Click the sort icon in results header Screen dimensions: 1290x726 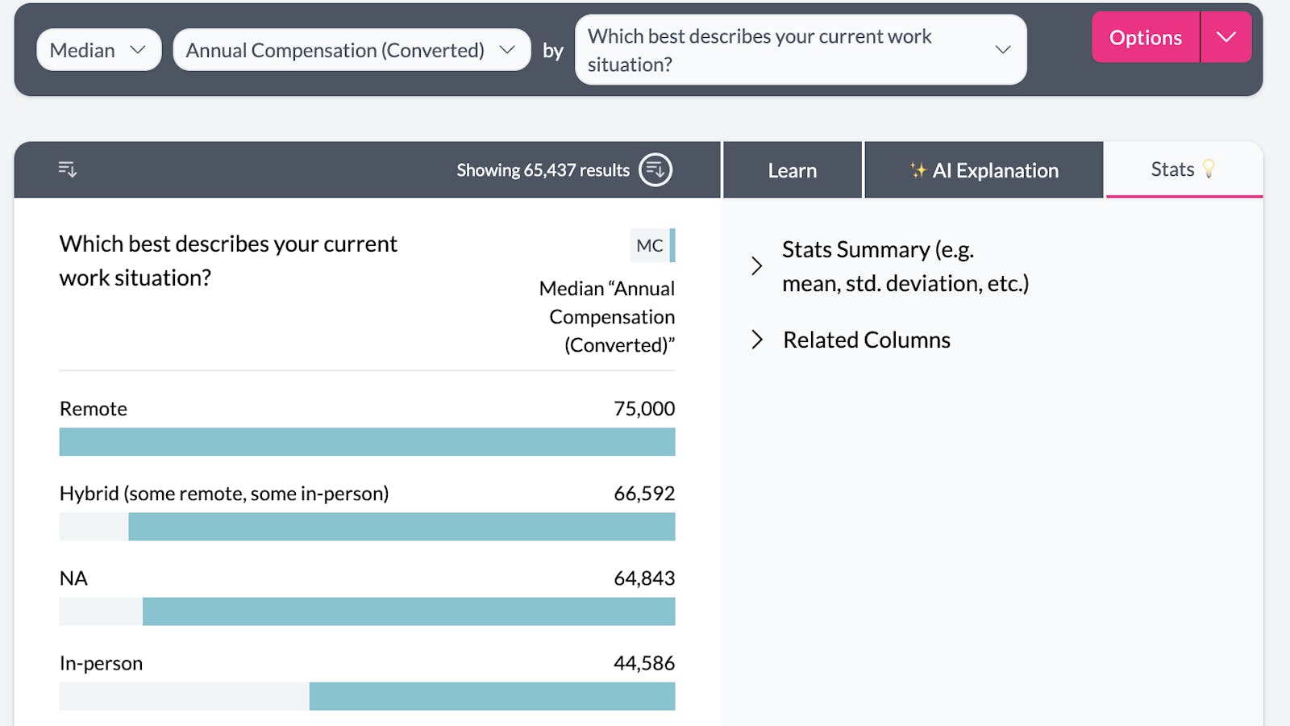(68, 169)
